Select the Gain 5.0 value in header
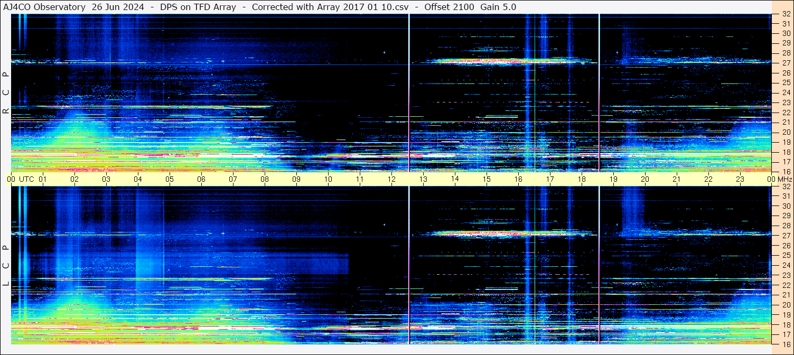 click(498, 7)
